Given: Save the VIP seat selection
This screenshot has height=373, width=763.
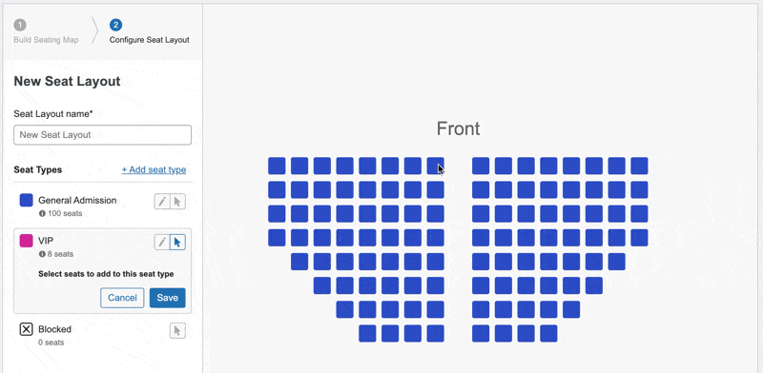Looking at the screenshot, I should click(168, 298).
